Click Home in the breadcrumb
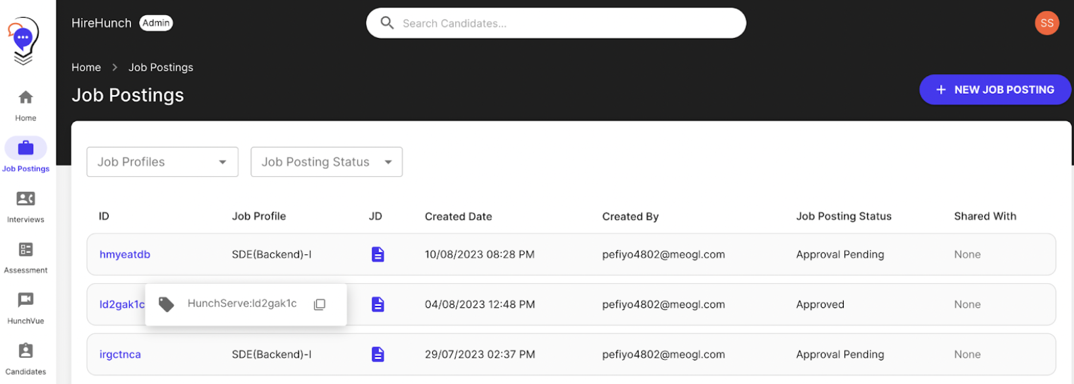 (86, 67)
